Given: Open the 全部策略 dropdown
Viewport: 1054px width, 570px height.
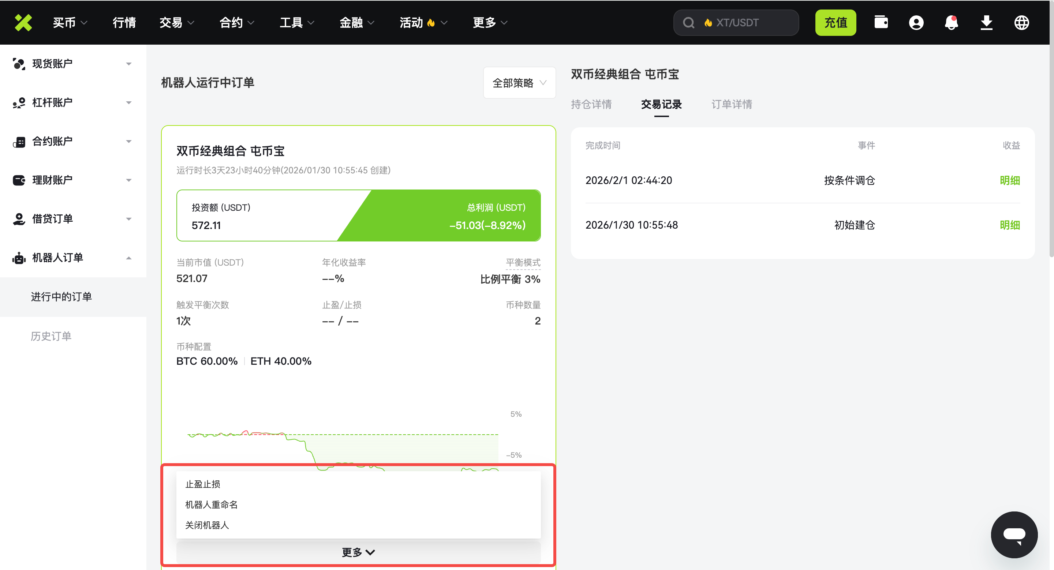Looking at the screenshot, I should point(519,83).
